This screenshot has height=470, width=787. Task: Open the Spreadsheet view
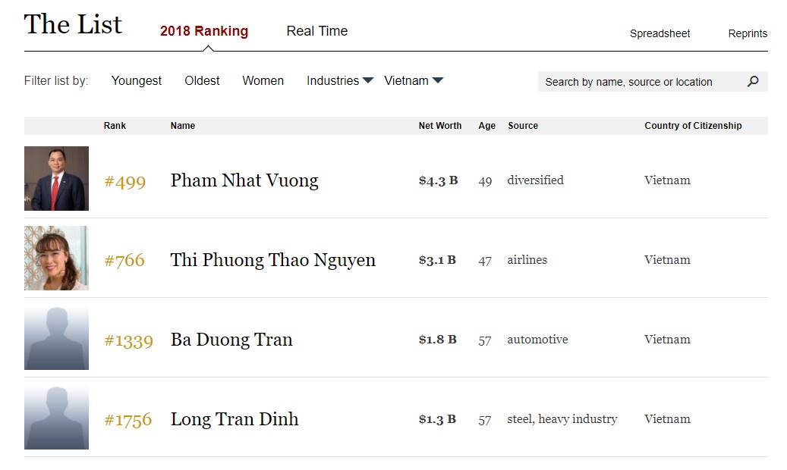pyautogui.click(x=659, y=33)
